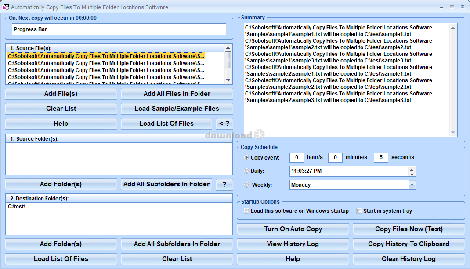Image resolution: width=470 pixels, height=269 pixels.
Task: Click the 1. Source File(s) column header
Action: pyautogui.click(x=105, y=48)
